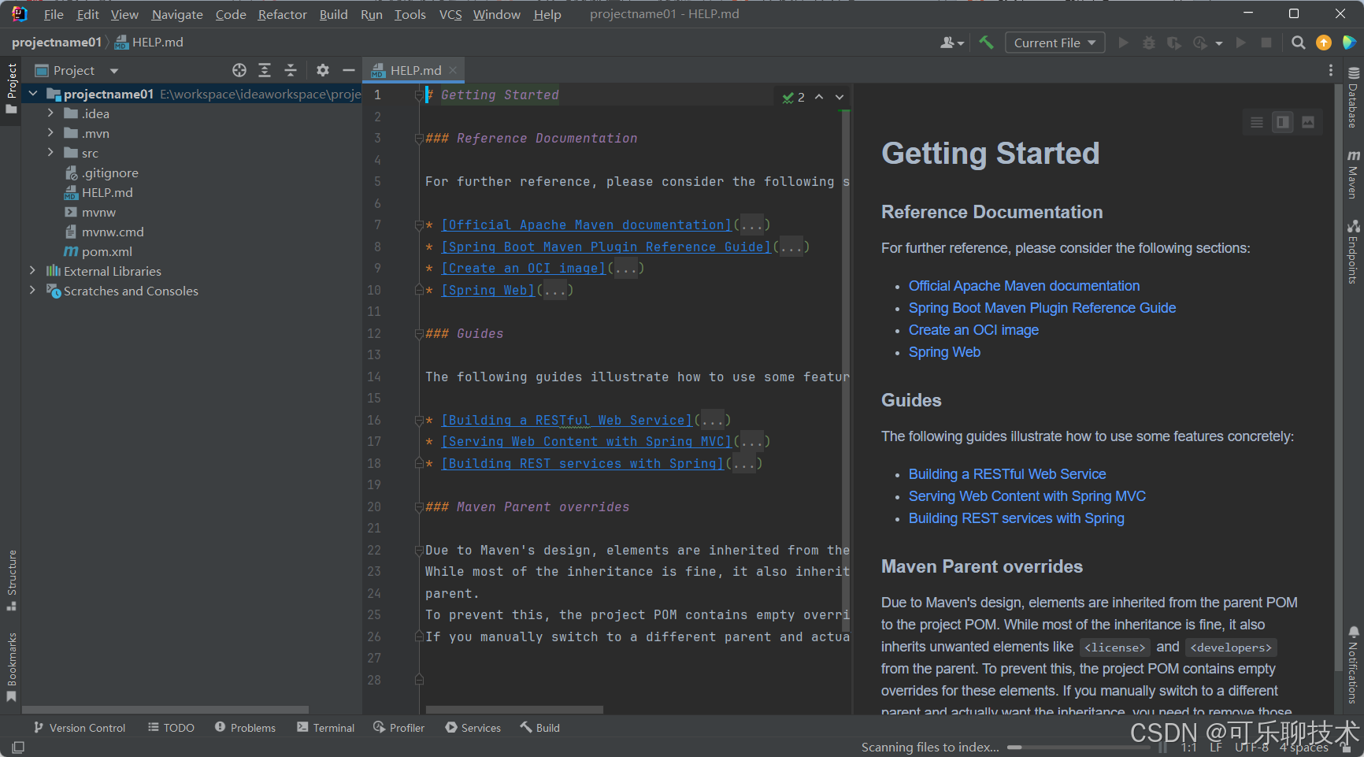Screen dimensions: 1364x757
Task: Open the File menu
Action: (54, 14)
